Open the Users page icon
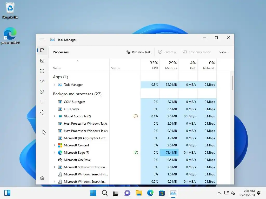Image resolution: width=266 pixels, height=199 pixels. pyautogui.click(x=42, y=91)
